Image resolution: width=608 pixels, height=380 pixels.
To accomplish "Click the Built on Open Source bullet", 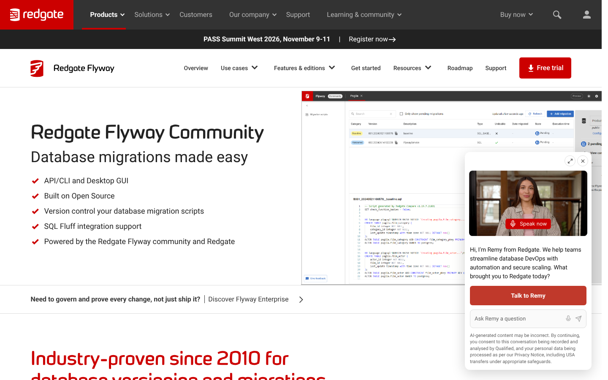I will pyautogui.click(x=79, y=196).
